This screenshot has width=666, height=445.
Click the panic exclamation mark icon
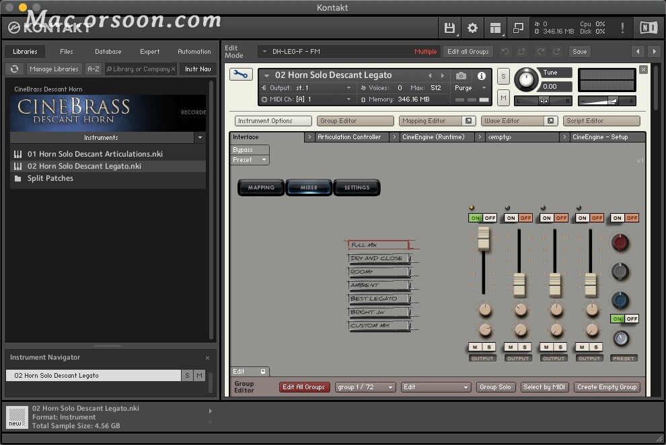[x=622, y=28]
